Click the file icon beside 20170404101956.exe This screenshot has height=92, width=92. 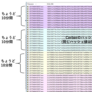(x=28, y=50)
